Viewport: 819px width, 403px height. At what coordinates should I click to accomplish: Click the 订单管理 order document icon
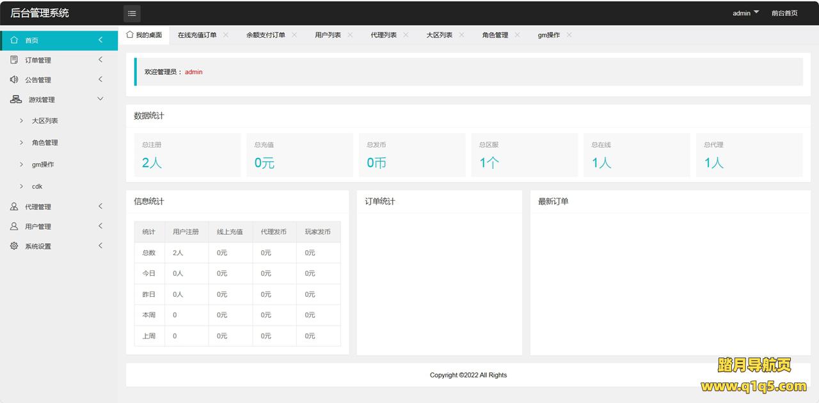(14, 59)
